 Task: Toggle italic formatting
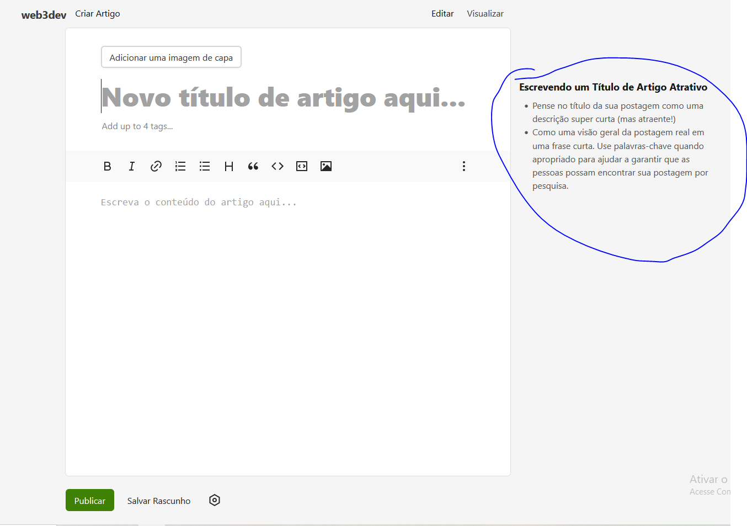coord(131,166)
